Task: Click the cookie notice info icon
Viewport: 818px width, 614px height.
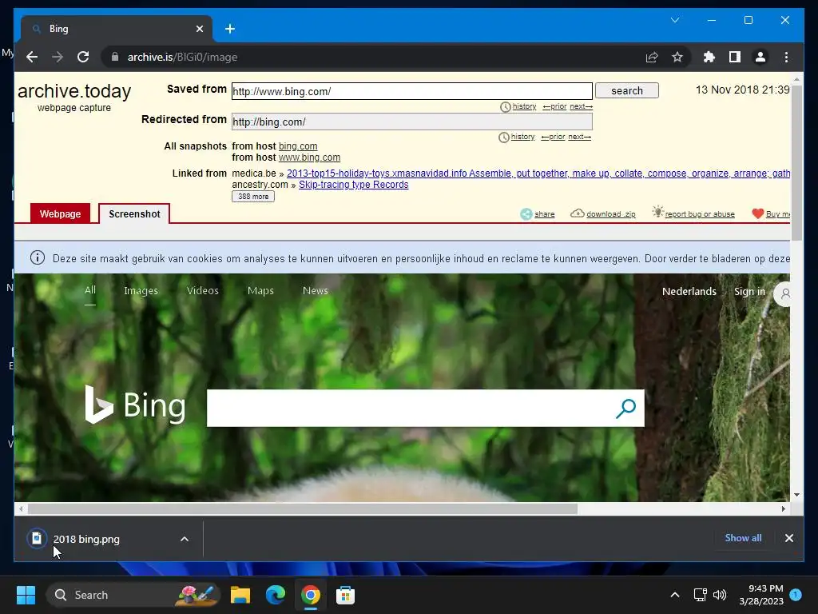Action: point(37,257)
